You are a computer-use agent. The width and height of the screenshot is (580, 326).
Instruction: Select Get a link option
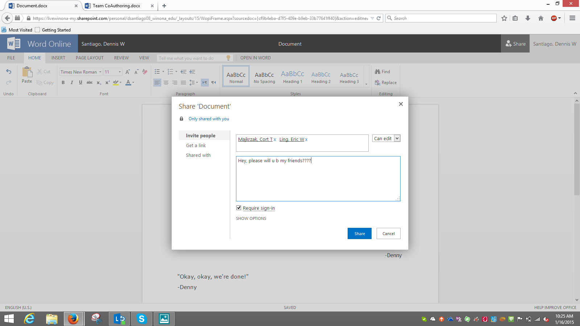tap(196, 145)
